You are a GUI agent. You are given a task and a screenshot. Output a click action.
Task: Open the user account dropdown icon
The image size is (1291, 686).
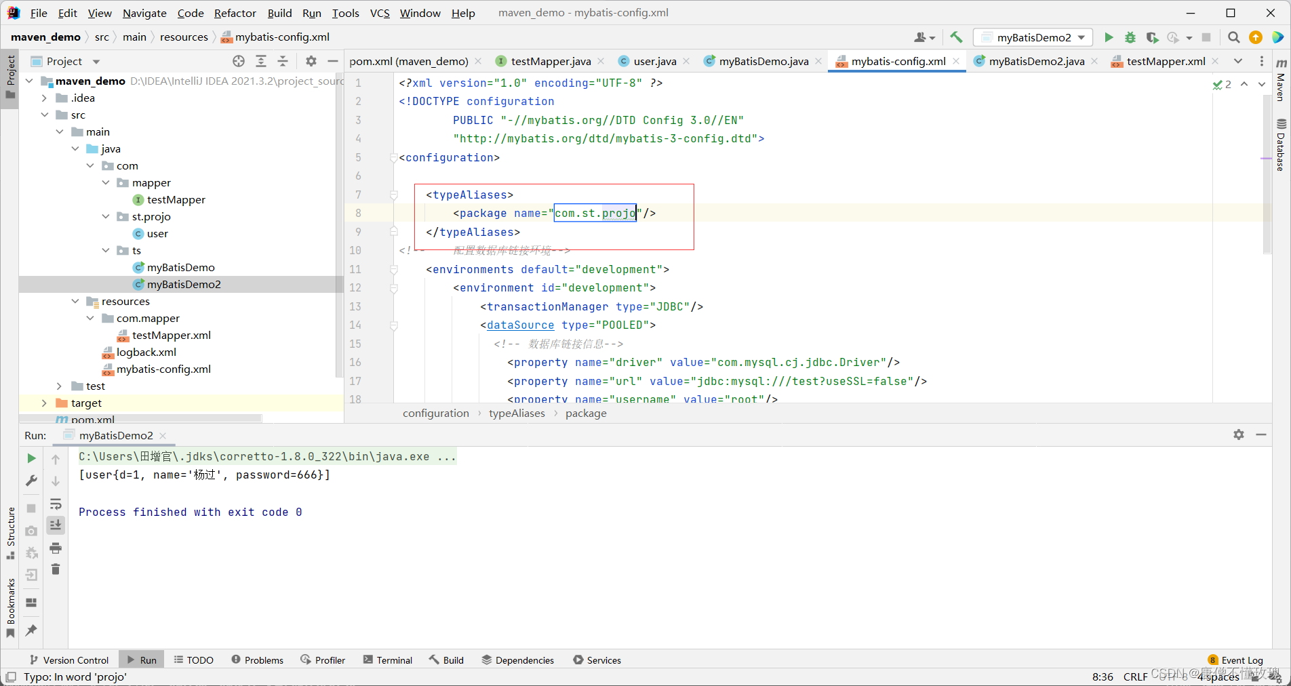(x=925, y=37)
